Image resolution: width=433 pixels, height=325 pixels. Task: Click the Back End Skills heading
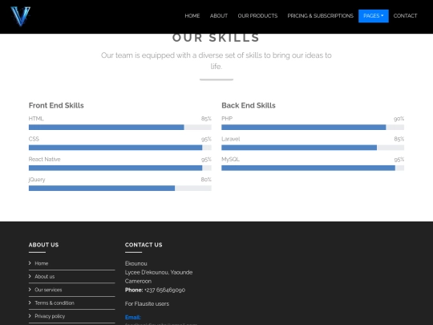click(x=249, y=105)
